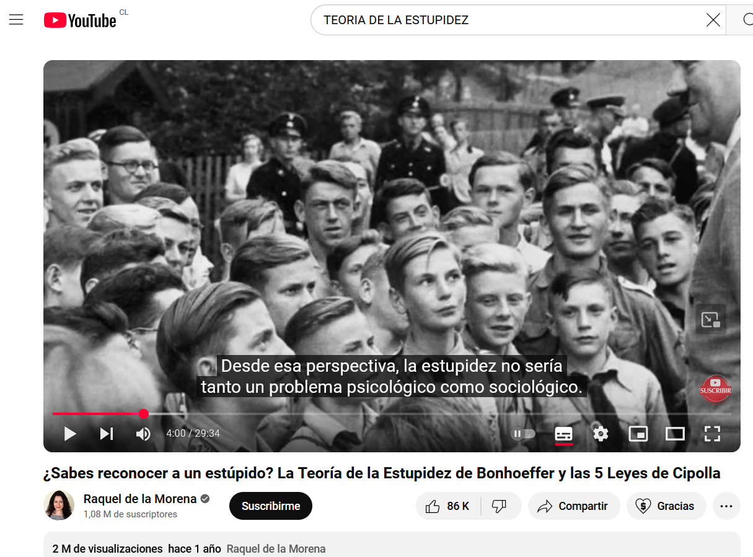Viewport: 753px width, 557px height.
Task: Enable theater mode view
Action: pyautogui.click(x=675, y=434)
